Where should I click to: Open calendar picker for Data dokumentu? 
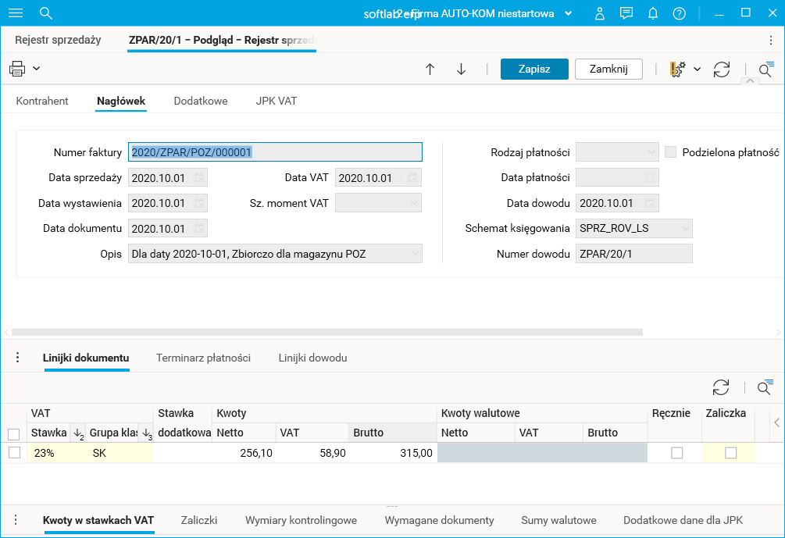[198, 228]
